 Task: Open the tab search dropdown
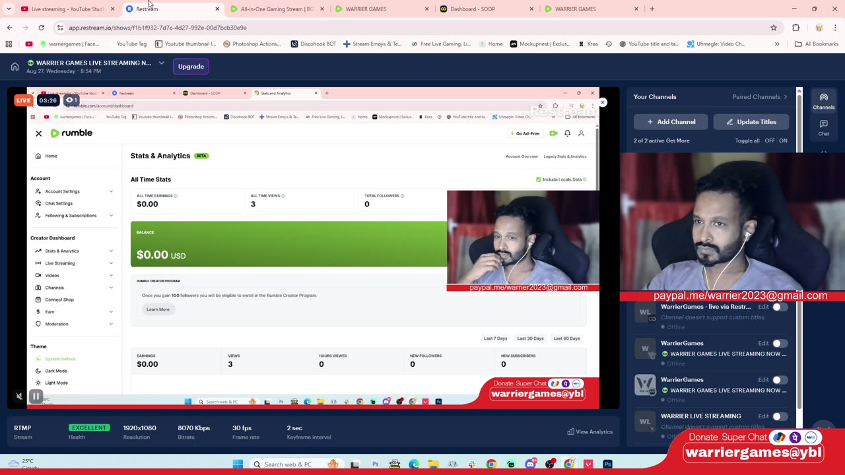coord(9,9)
